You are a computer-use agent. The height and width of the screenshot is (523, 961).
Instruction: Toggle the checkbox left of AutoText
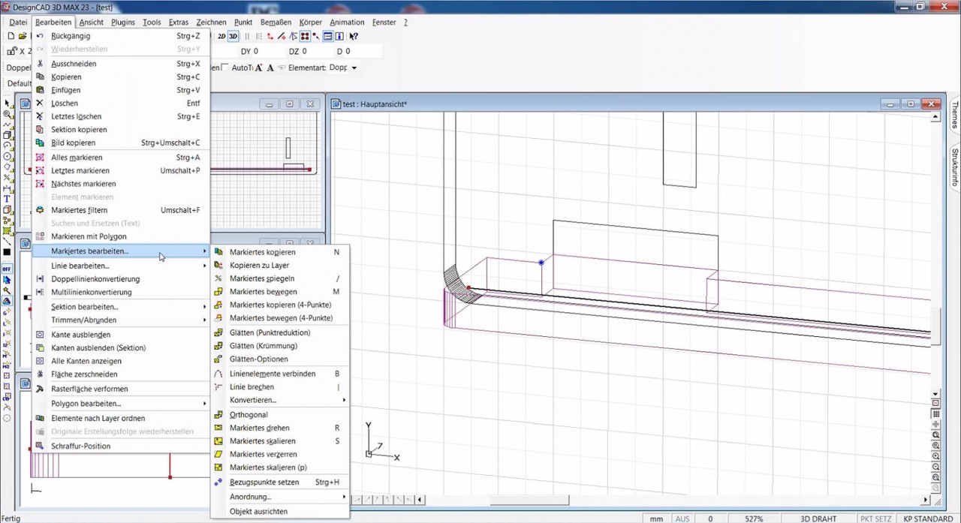click(x=225, y=68)
